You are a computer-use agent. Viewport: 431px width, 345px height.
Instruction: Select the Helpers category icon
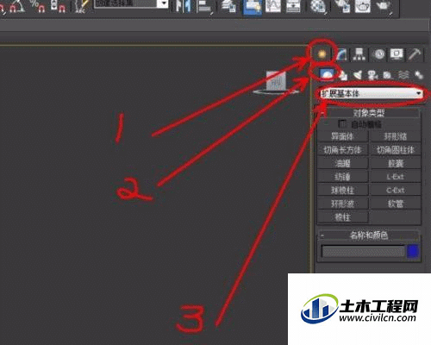tap(388, 75)
